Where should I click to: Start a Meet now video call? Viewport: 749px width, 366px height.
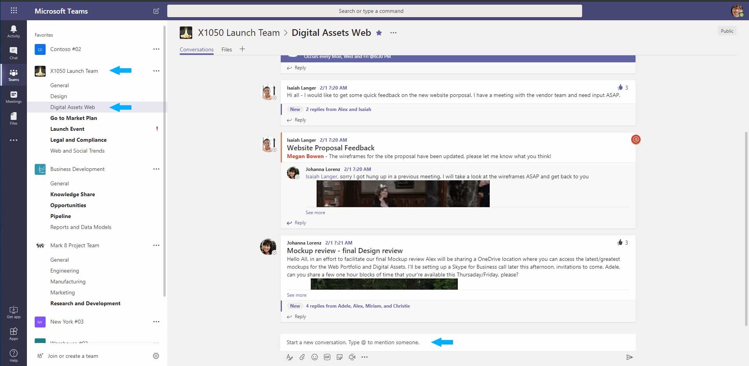coord(352,357)
